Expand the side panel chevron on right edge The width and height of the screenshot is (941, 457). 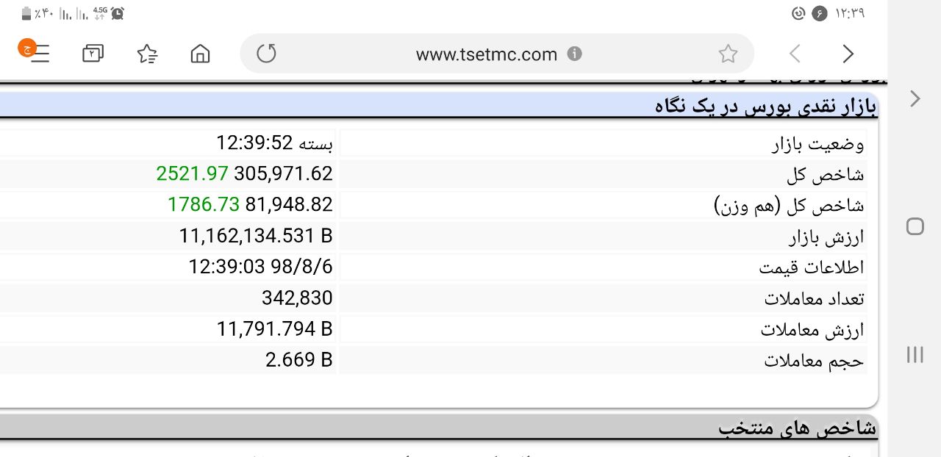pos(915,98)
